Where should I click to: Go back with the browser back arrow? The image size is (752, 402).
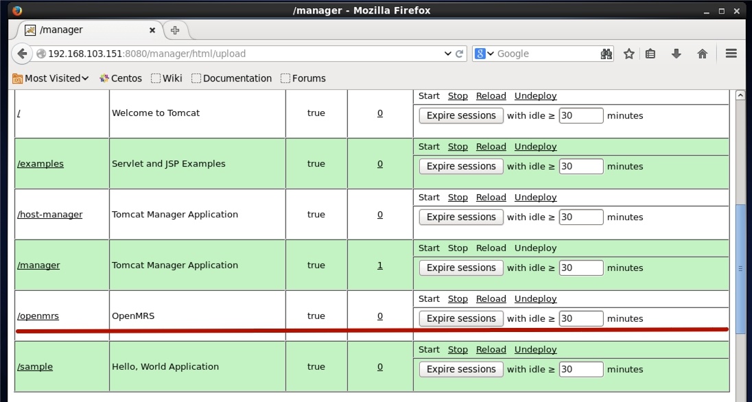pyautogui.click(x=21, y=54)
